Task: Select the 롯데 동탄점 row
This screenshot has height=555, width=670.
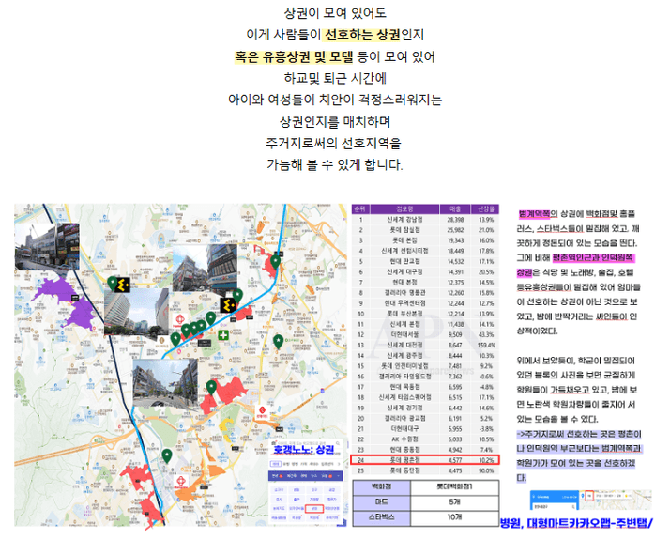Action: (x=426, y=470)
